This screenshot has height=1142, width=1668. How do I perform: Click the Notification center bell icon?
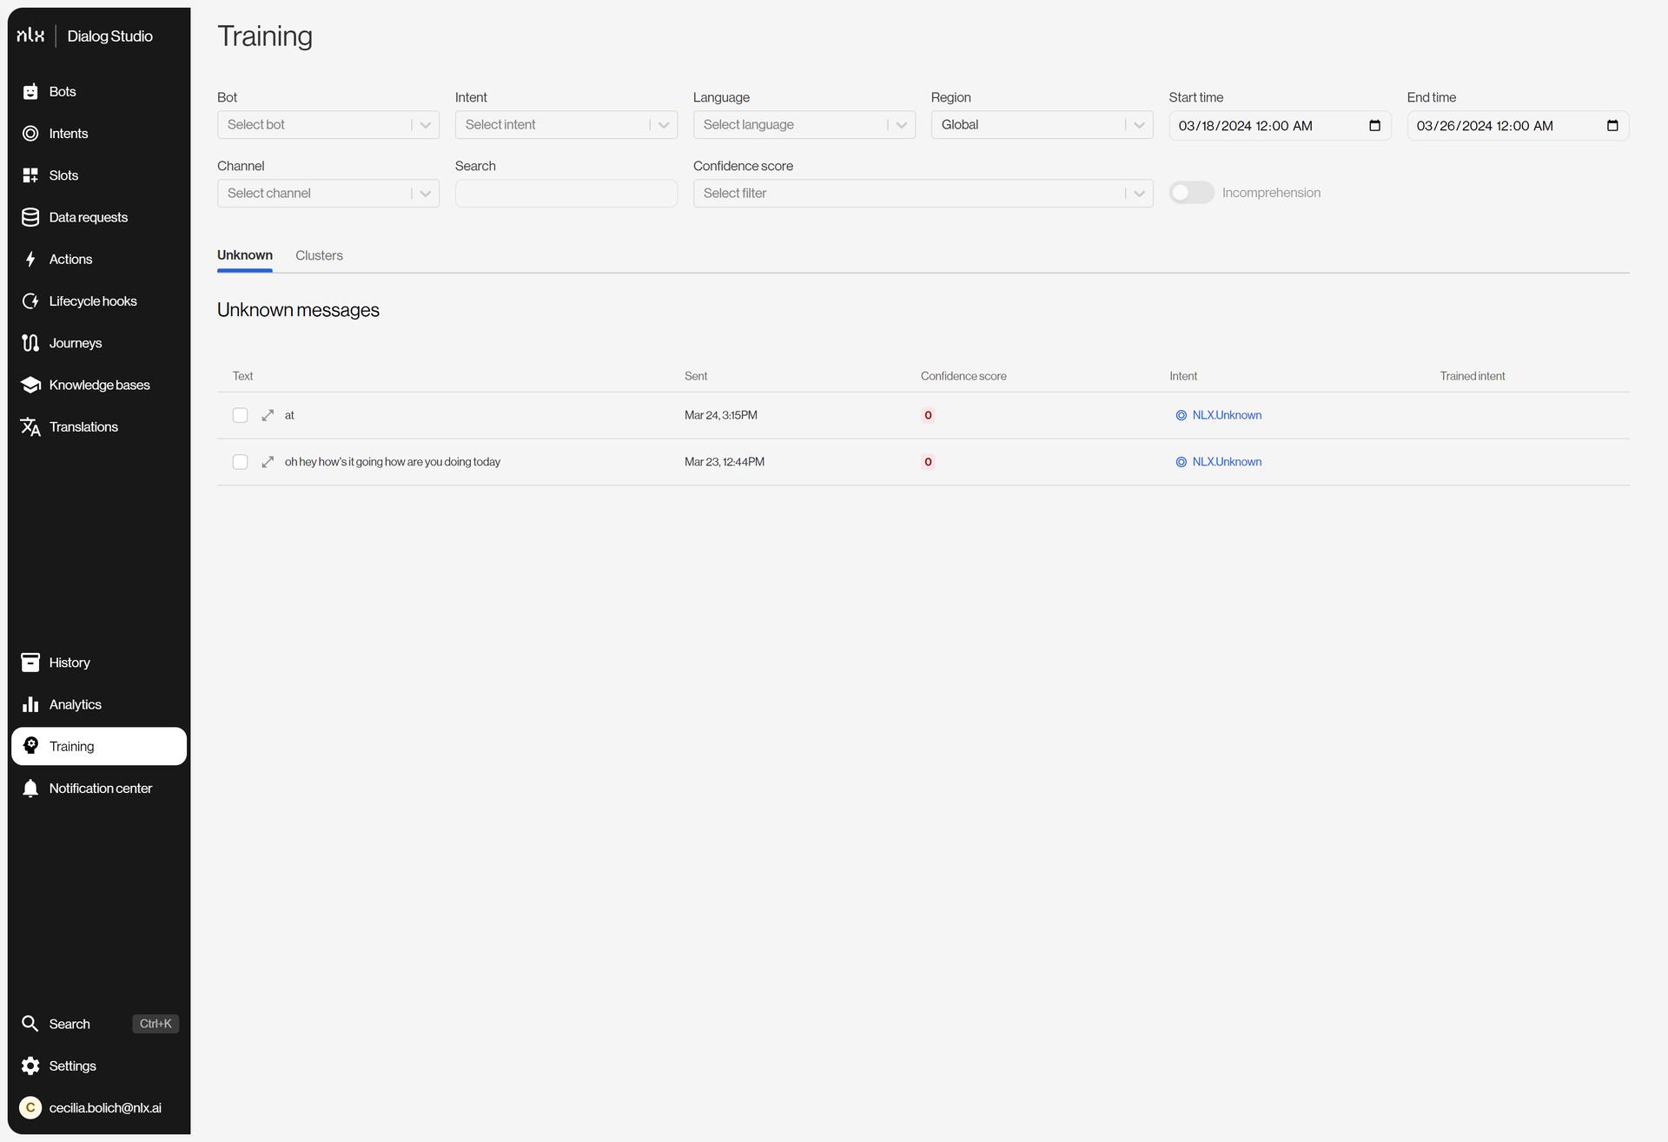point(30,789)
